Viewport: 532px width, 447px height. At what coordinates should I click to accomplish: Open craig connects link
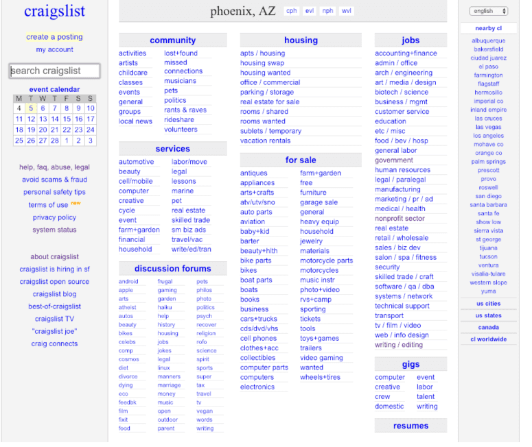tap(54, 343)
